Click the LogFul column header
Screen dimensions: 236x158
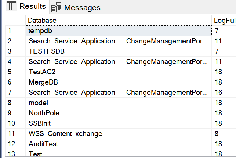tap(224, 20)
